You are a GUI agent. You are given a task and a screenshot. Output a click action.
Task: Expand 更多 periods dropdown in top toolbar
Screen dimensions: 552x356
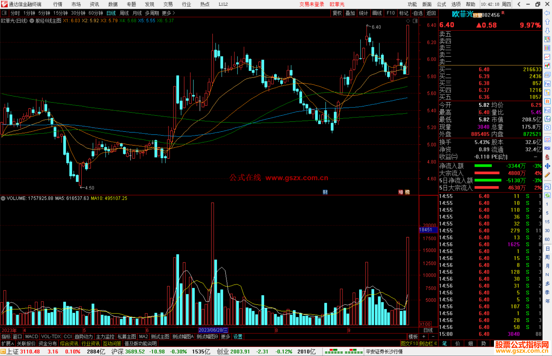point(168,13)
